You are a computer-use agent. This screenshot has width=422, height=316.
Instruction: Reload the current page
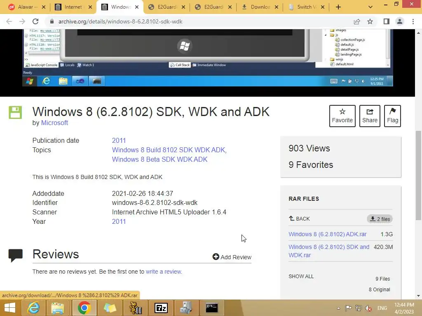pos(35,21)
